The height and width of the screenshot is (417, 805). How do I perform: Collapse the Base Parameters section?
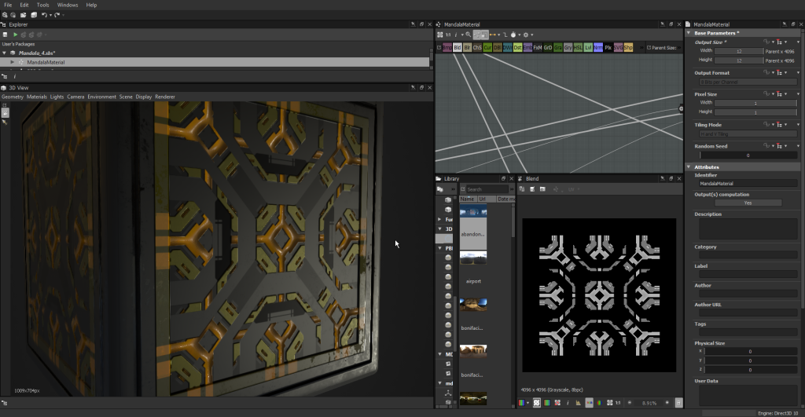tap(689, 33)
